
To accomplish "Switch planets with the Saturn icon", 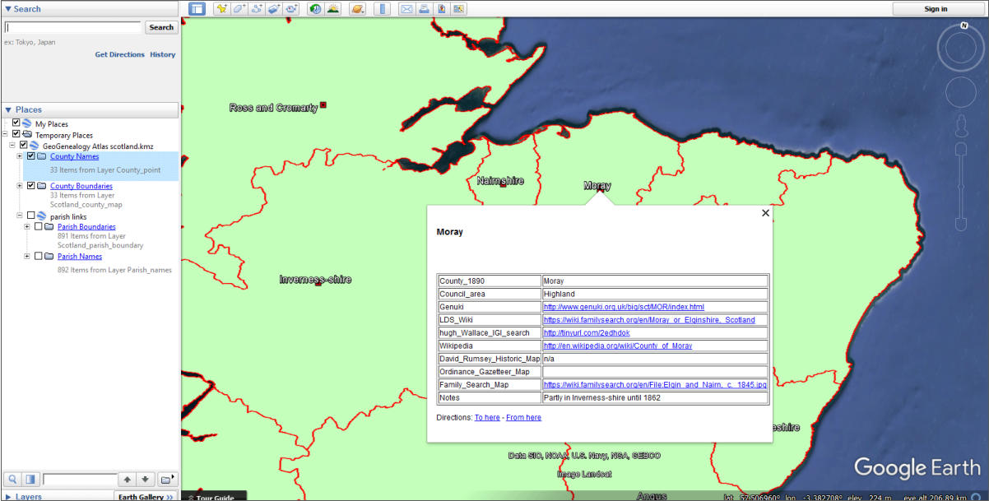I will coord(357,9).
